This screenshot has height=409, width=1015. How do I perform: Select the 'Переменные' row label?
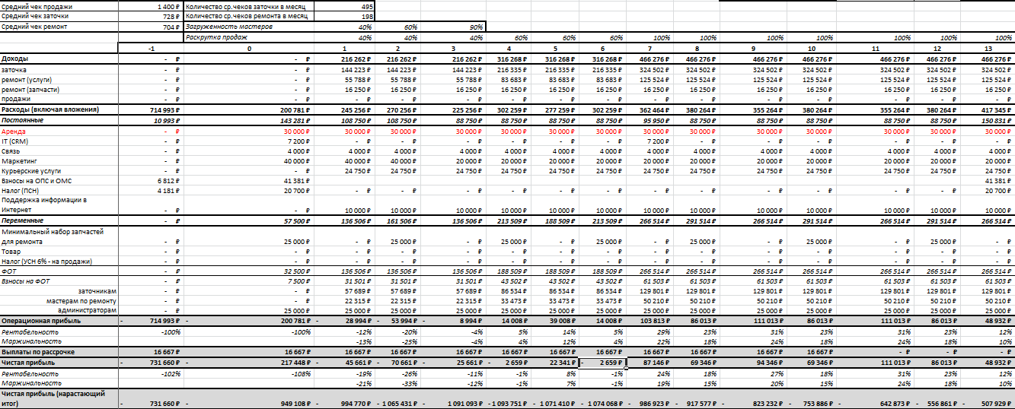coord(59,220)
